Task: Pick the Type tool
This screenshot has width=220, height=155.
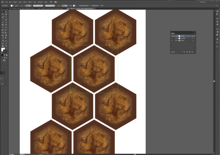Action: (6, 17)
